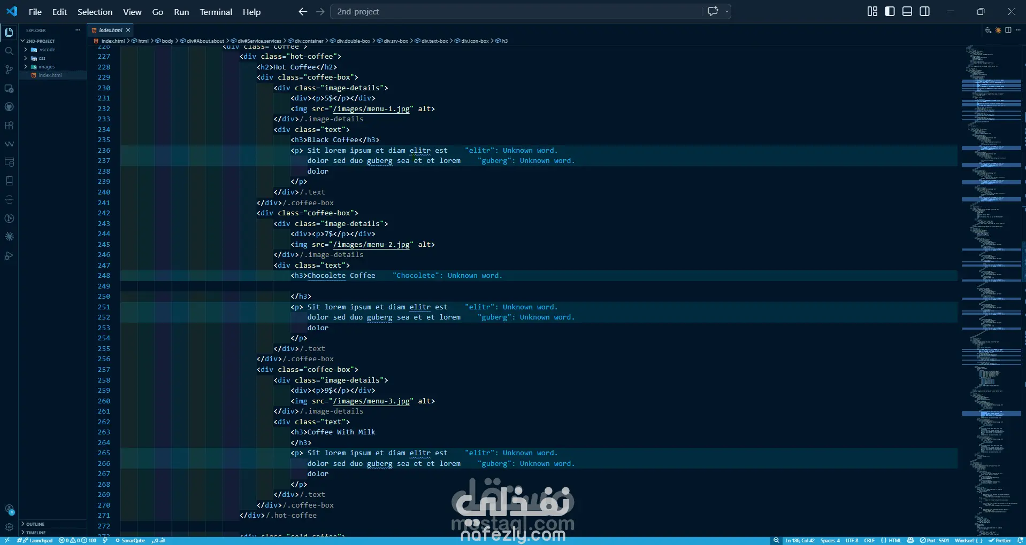This screenshot has height=545, width=1026.
Task: Toggle the bottom Panel
Action: pos(907,12)
